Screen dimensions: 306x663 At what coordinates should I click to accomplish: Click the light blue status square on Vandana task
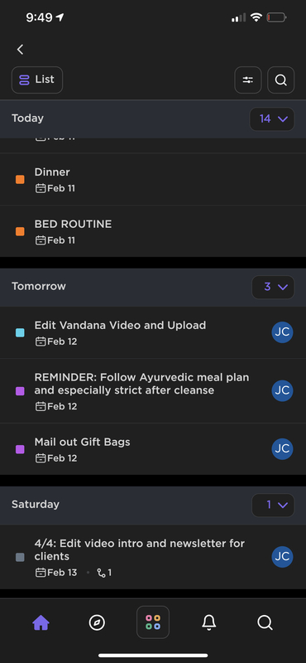(x=20, y=333)
